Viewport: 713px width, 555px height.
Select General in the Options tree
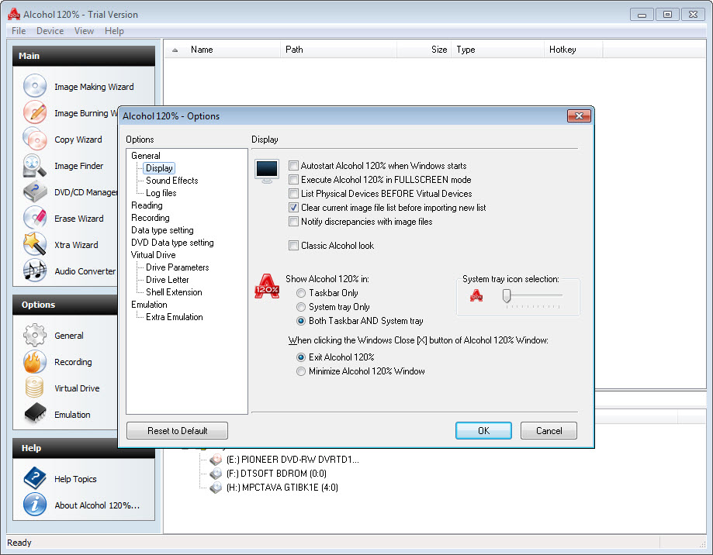[x=146, y=156]
